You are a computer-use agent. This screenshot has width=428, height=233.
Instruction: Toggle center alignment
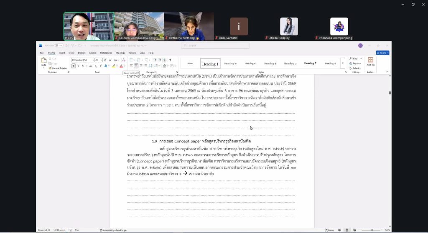click(136, 66)
